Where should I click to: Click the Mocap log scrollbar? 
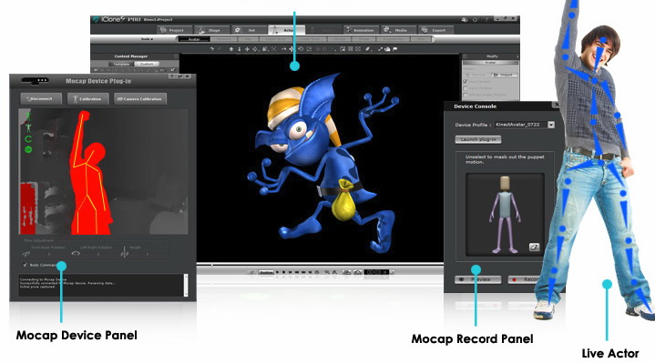[186, 285]
